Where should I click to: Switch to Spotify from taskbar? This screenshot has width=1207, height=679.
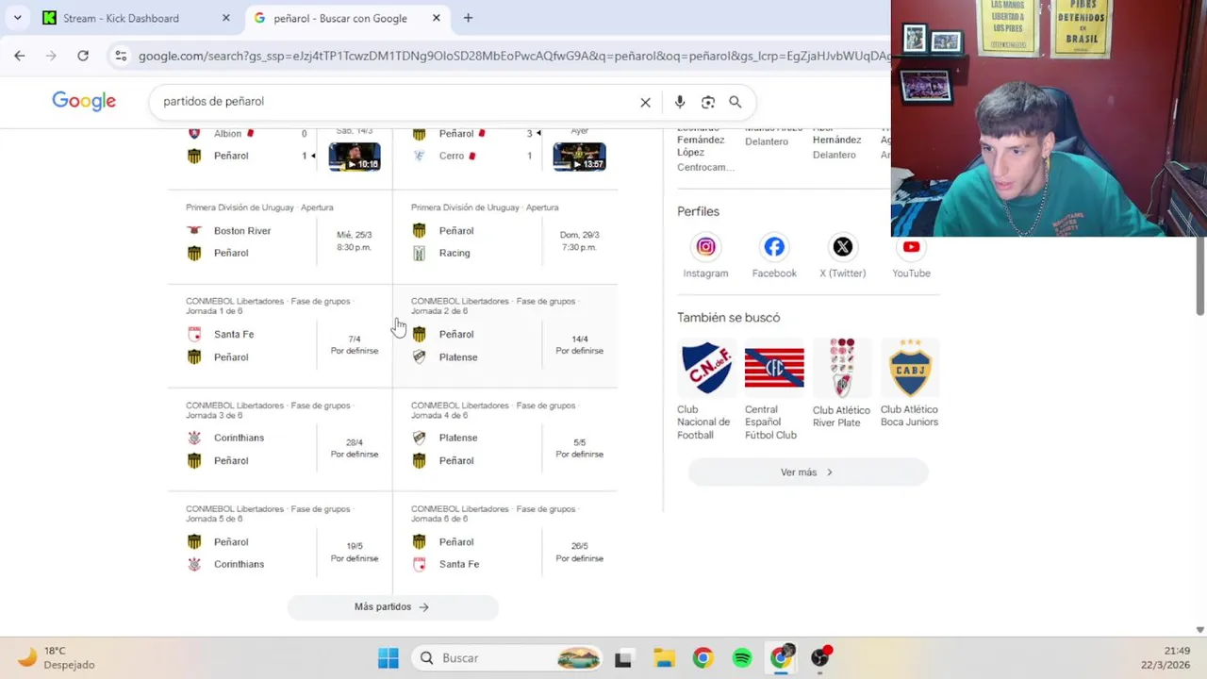742,658
